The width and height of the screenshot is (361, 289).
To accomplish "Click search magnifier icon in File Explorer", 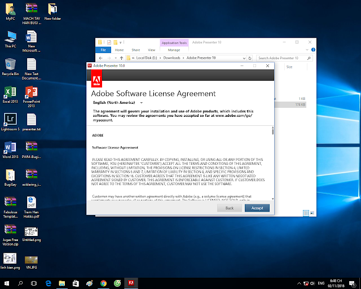I will (309, 58).
